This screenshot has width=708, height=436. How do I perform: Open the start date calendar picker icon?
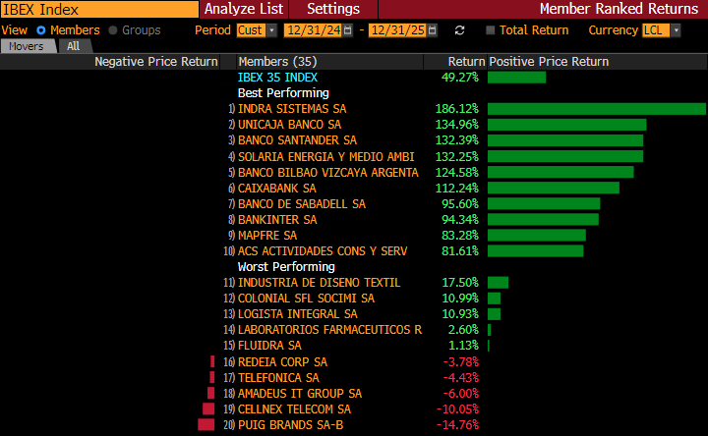tap(349, 30)
